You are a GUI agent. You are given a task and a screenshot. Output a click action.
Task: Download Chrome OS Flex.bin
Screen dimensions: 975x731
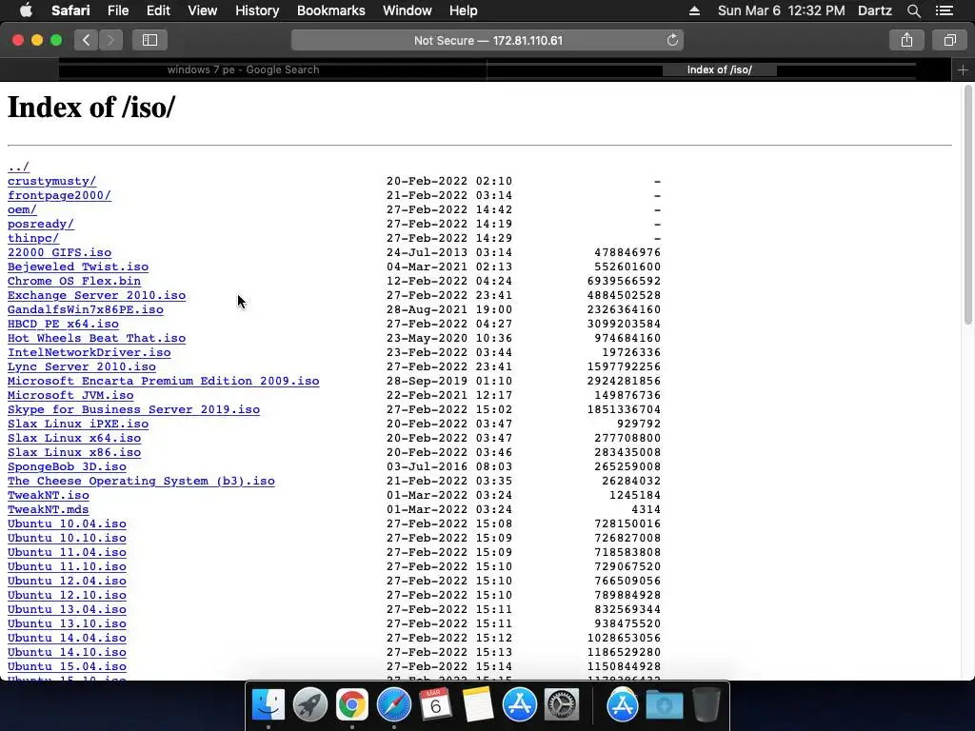point(74,281)
